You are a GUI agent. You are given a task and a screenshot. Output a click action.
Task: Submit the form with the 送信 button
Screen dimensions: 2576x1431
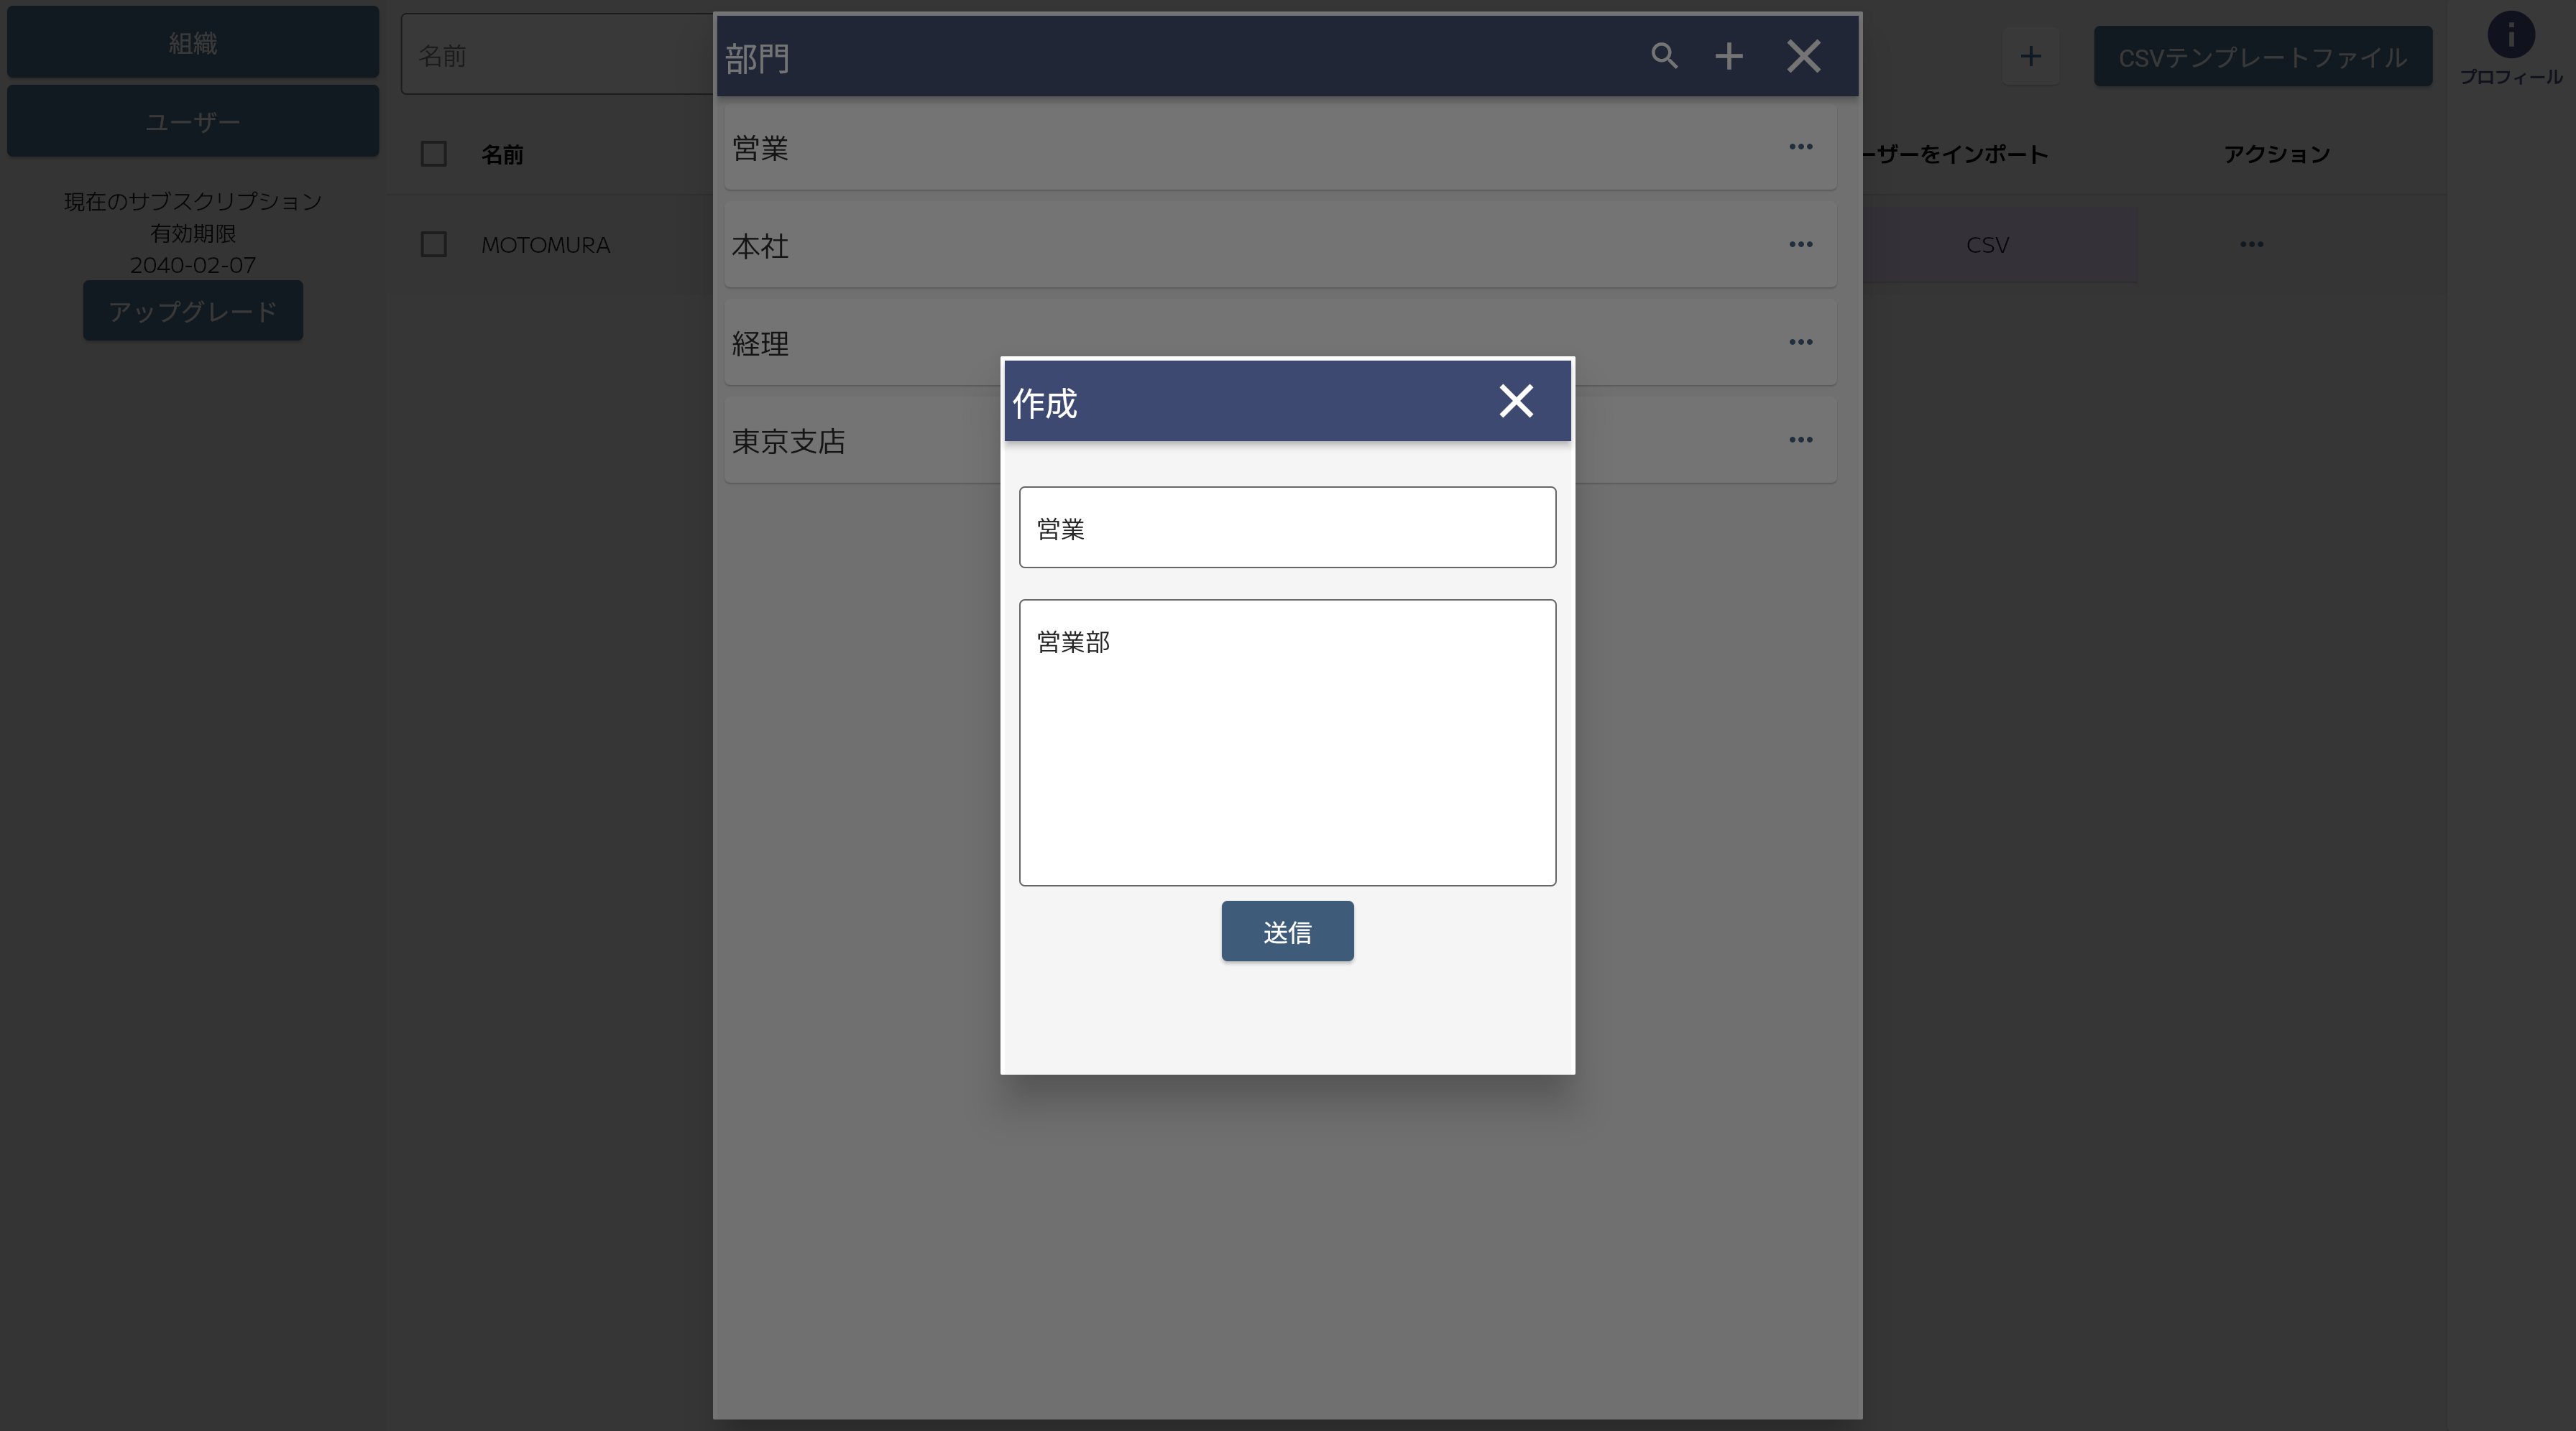[1287, 931]
